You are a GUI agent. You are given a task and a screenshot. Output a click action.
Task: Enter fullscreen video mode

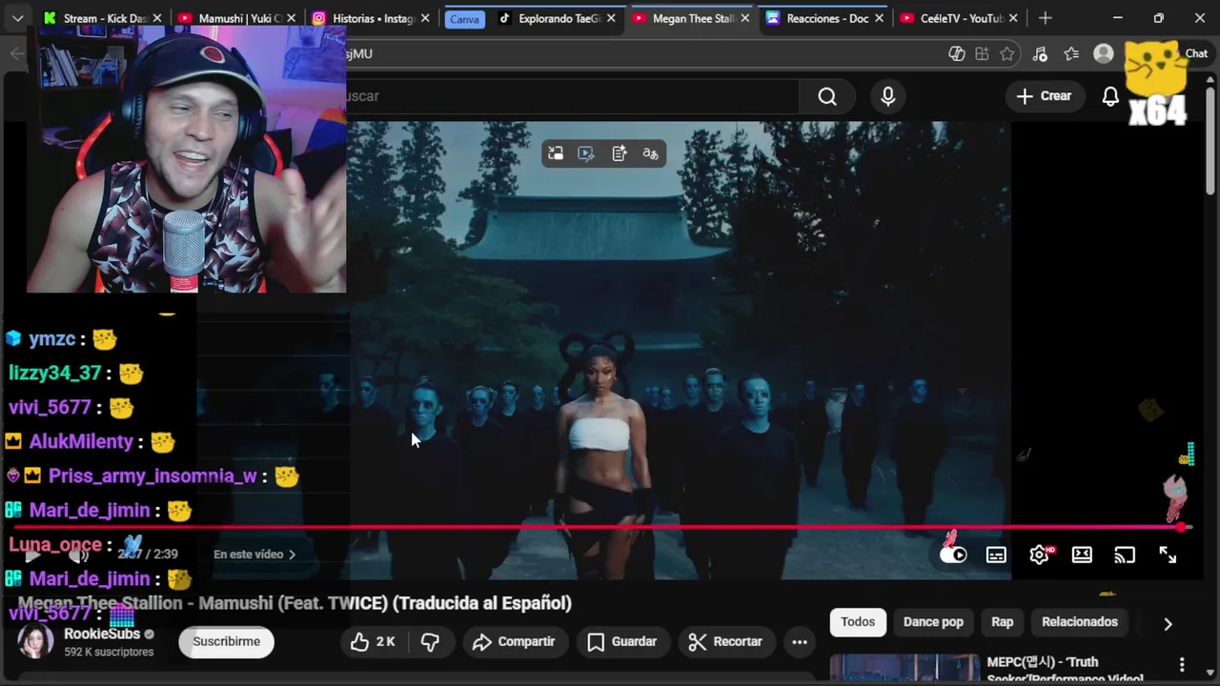[x=1168, y=555]
